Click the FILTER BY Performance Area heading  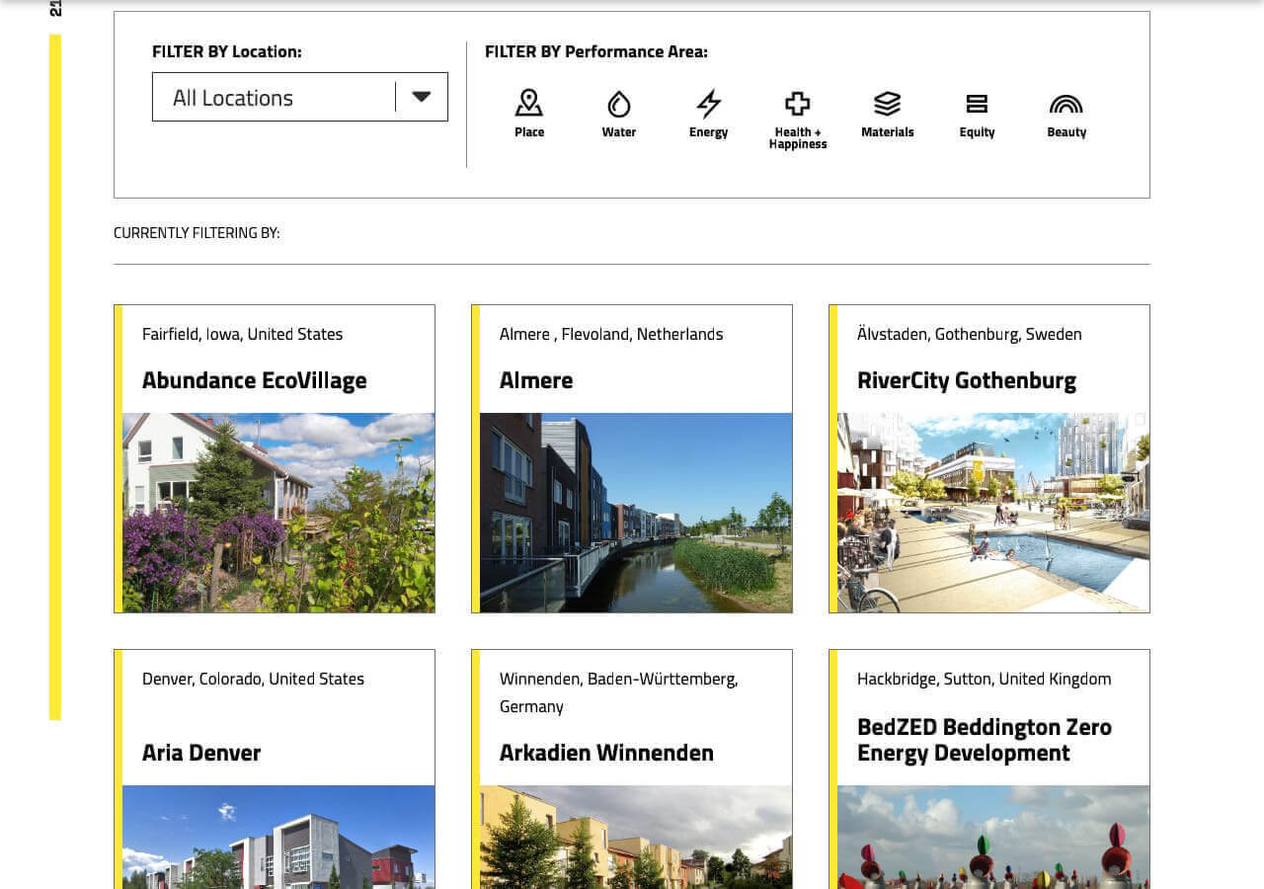[596, 51]
